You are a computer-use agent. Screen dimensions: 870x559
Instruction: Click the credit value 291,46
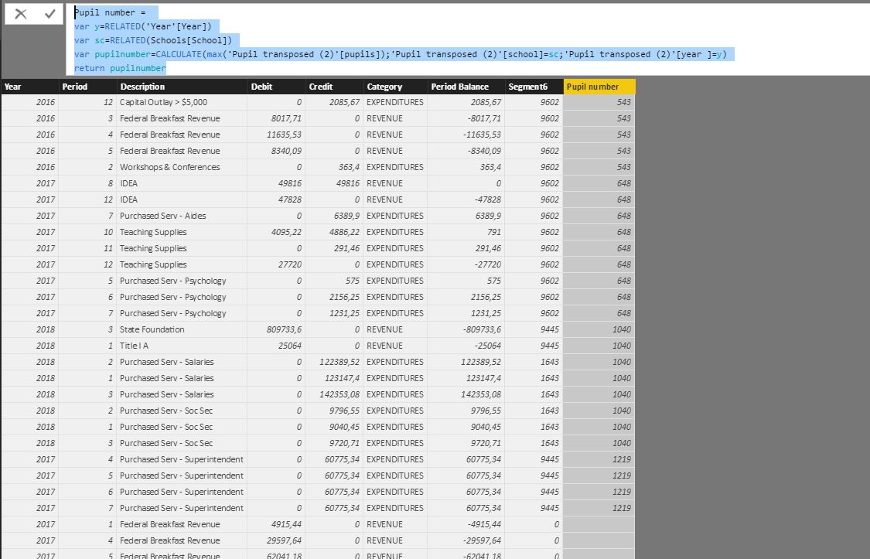(x=346, y=248)
